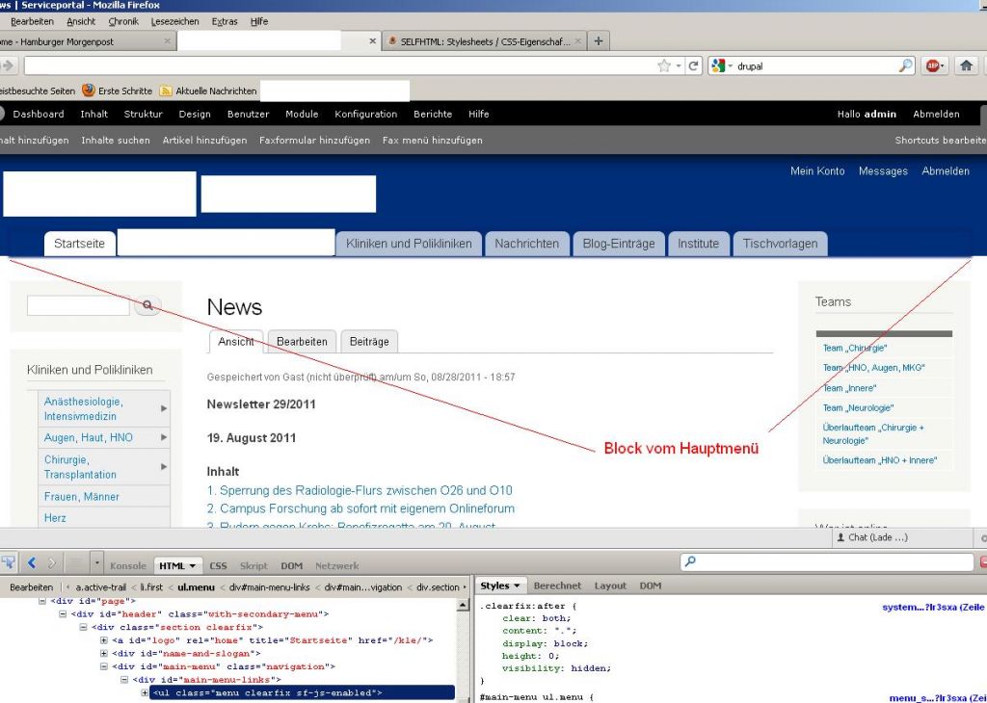Click the browser home icon
Viewport: 987px width, 703px height.
(965, 65)
